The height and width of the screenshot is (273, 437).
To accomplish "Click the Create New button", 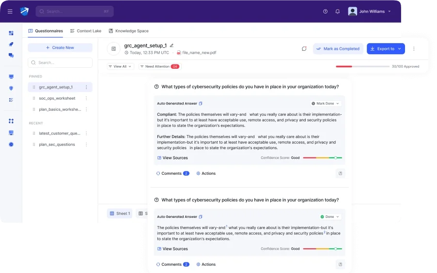I will click(60, 47).
